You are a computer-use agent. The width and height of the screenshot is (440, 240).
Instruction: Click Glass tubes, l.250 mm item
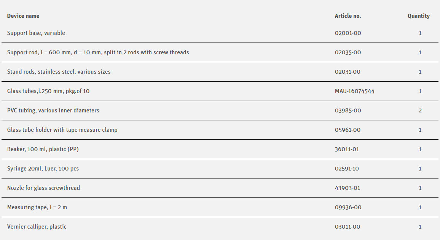[48, 91]
